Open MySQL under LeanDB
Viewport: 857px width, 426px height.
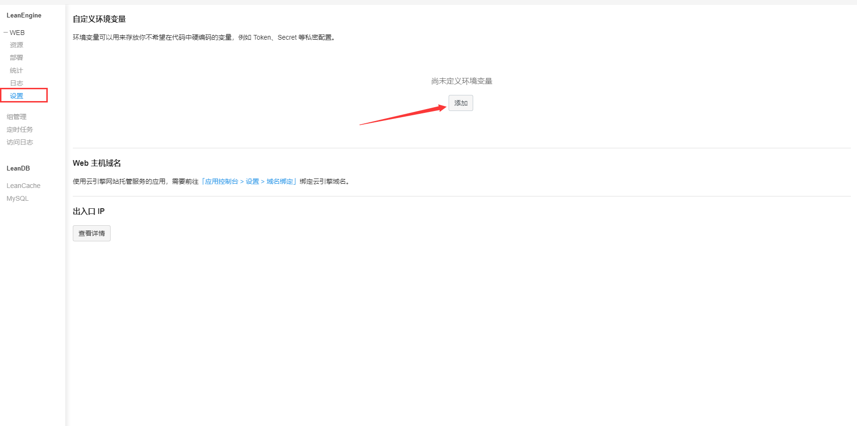pyautogui.click(x=17, y=198)
